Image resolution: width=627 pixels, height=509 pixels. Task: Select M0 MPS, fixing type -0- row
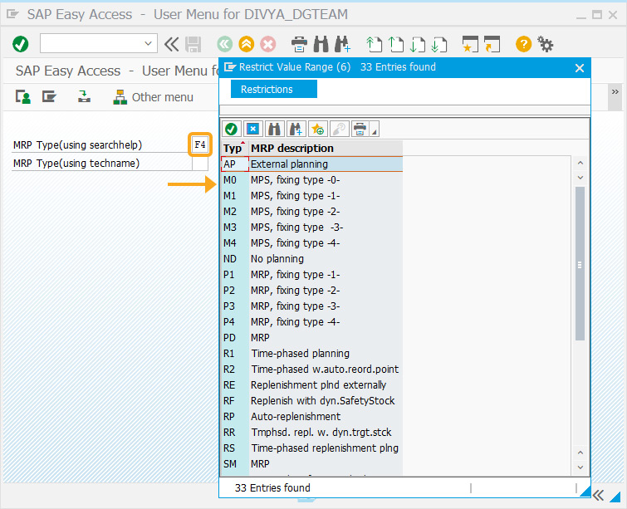click(312, 180)
